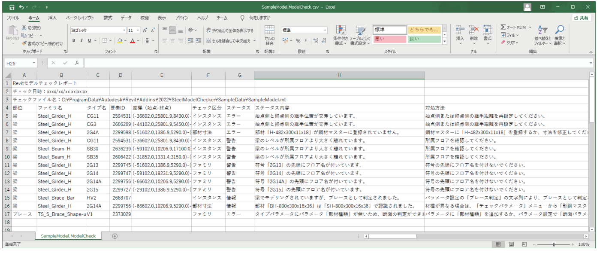The height and width of the screenshot is (253, 600).
Task: Click the Delete cells (削除) icon
Action: [473, 34]
